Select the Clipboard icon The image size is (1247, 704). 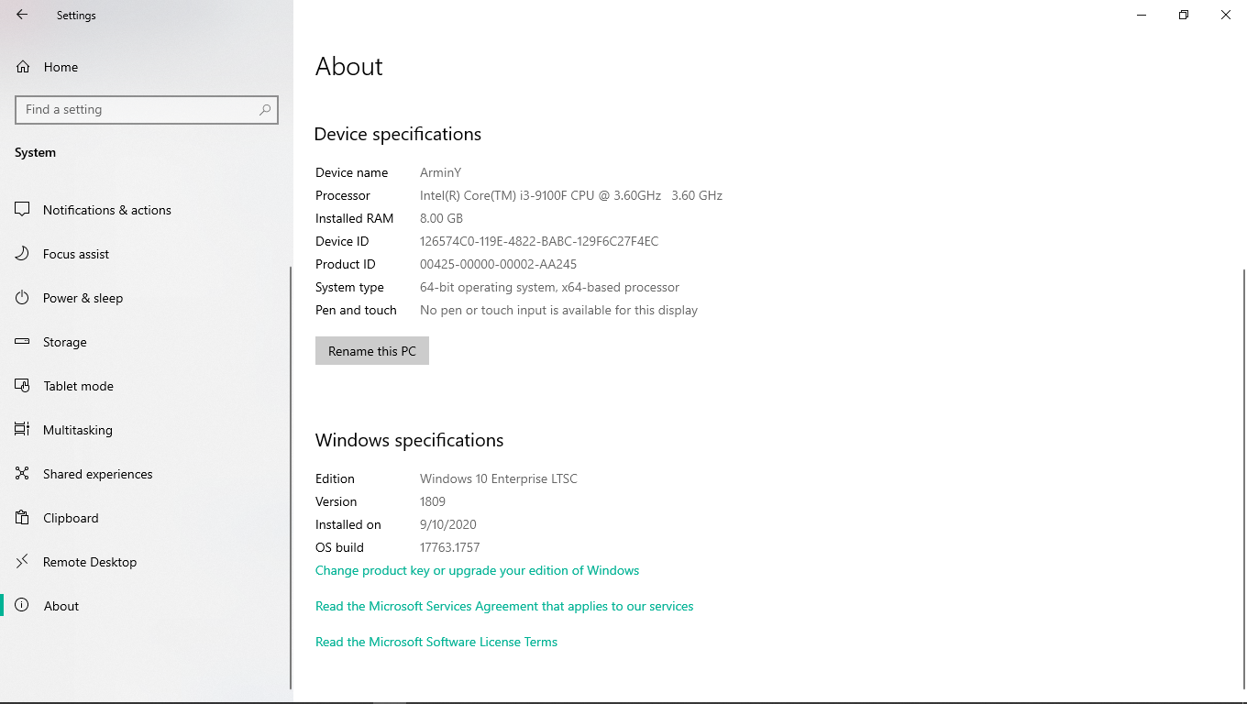[x=23, y=518]
